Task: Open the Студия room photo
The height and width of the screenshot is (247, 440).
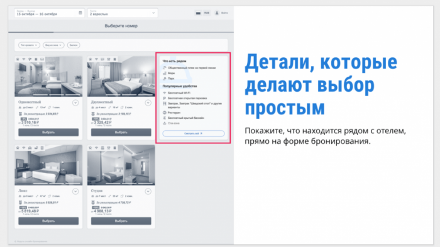Action: [121, 165]
